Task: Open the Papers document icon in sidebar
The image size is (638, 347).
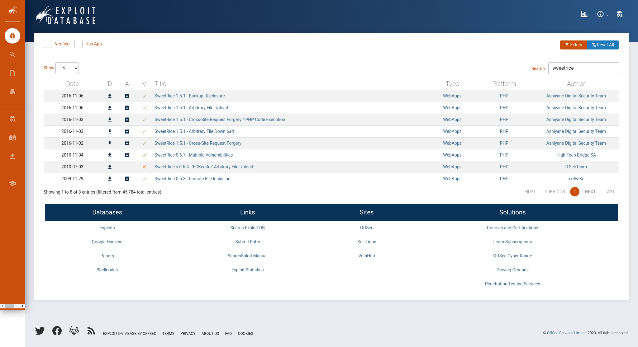Action: pyautogui.click(x=12, y=73)
